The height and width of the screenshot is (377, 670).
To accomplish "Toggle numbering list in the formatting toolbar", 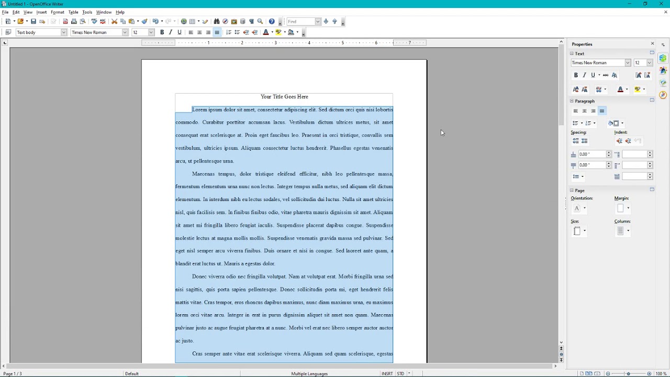I will coord(229,32).
